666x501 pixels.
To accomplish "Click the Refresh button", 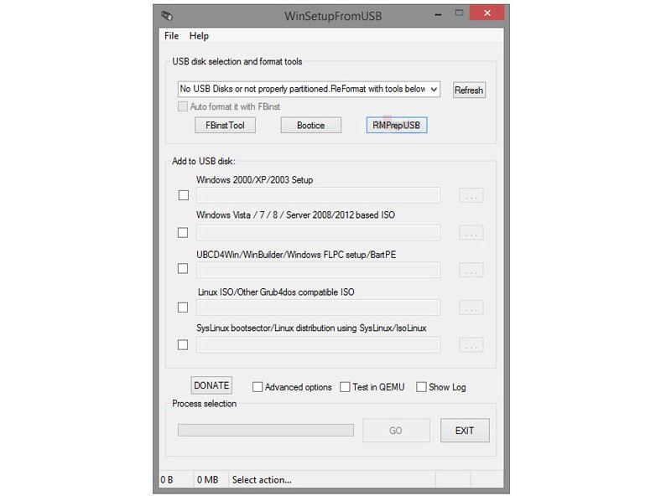I will [469, 90].
